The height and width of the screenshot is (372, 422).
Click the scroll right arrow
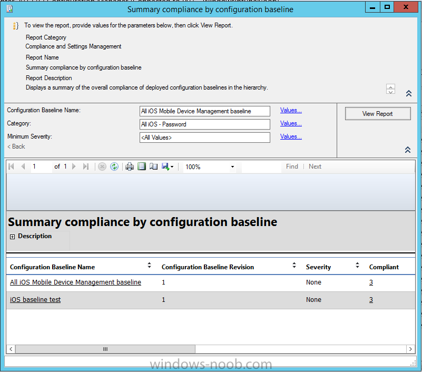[410, 349]
